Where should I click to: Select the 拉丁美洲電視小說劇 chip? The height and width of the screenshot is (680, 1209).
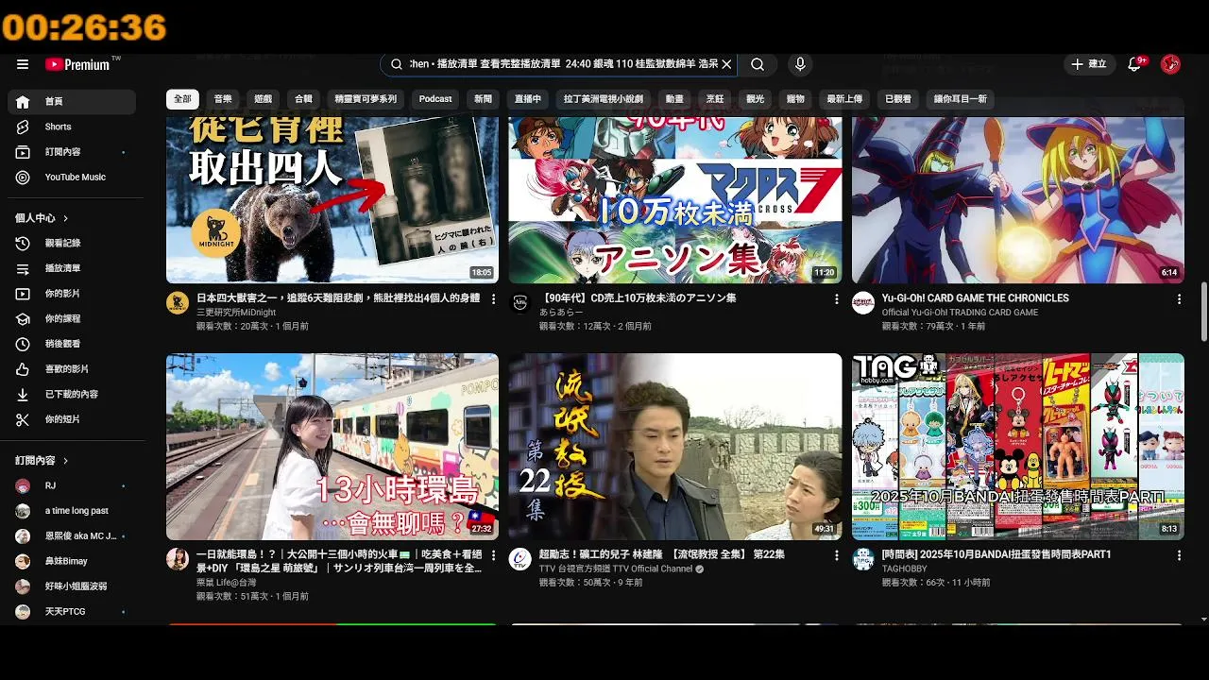(x=604, y=99)
